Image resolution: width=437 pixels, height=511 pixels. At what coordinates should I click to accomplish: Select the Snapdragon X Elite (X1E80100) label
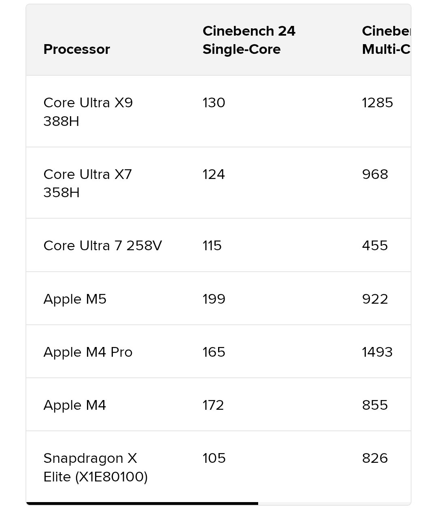[95, 468]
